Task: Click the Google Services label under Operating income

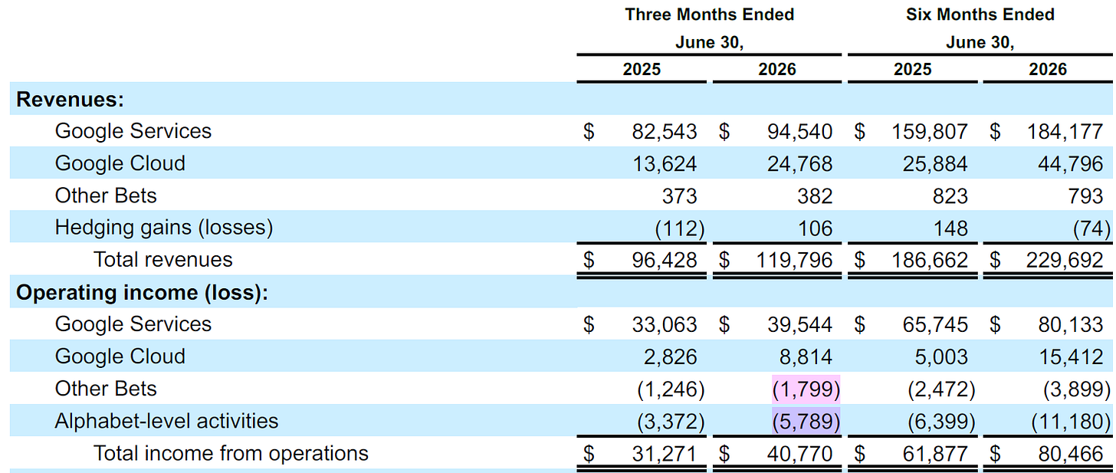Action: [133, 324]
